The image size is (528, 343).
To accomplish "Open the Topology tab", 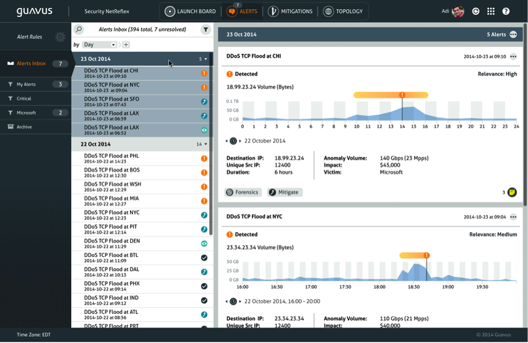I will [x=343, y=11].
